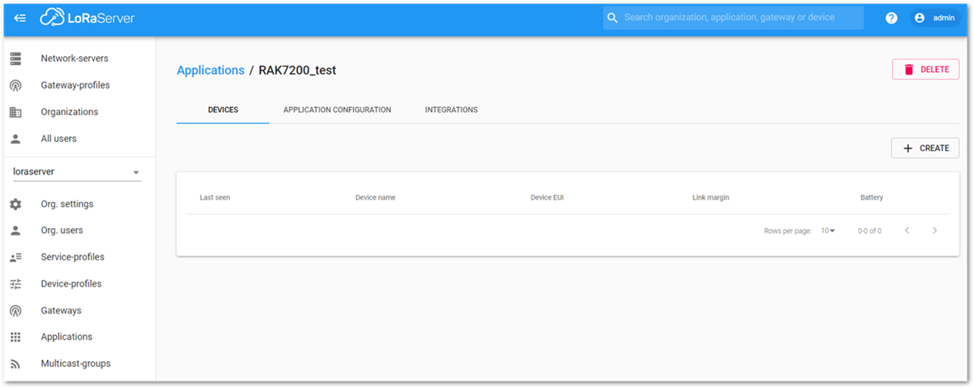Click the LoRaServer cloud logo

[88, 18]
